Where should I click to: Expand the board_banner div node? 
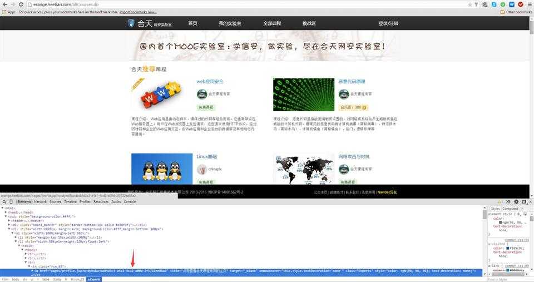tap(9, 225)
